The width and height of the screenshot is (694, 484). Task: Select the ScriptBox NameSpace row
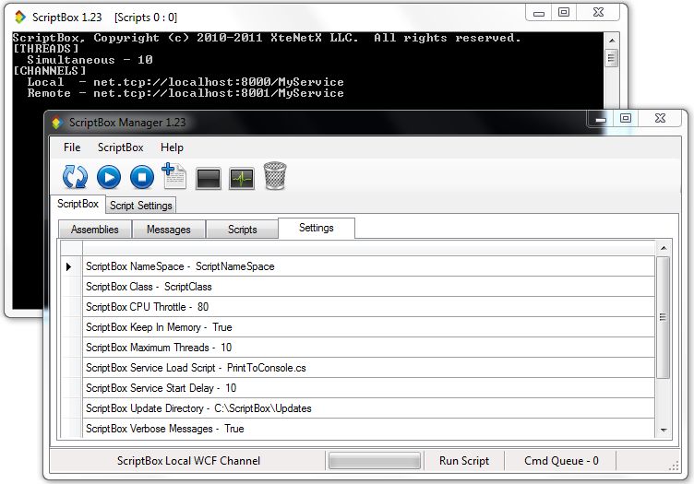(368, 266)
